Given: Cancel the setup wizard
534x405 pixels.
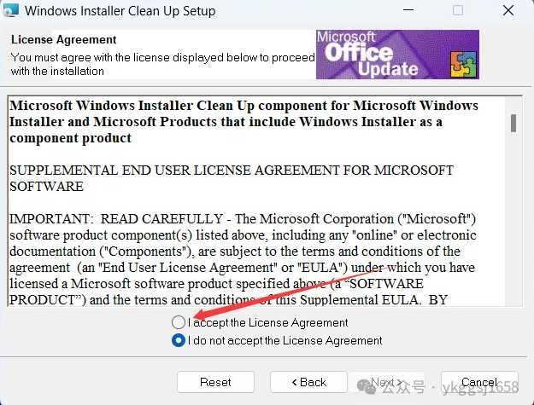Looking at the screenshot, I should click(479, 382).
